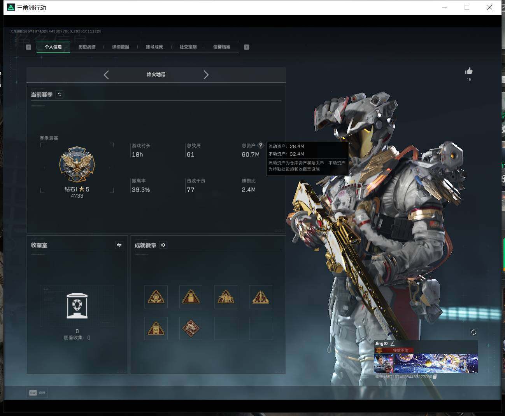Click the galaxy name card banner
Viewport: 505px width, 416px height.
point(436,363)
